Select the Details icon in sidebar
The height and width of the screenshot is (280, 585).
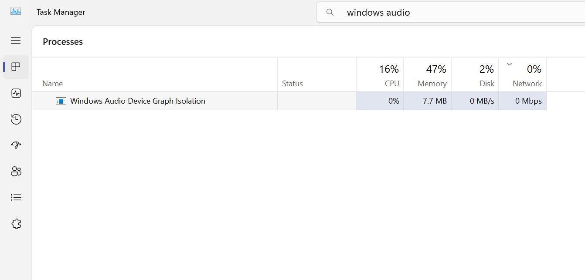(16, 197)
